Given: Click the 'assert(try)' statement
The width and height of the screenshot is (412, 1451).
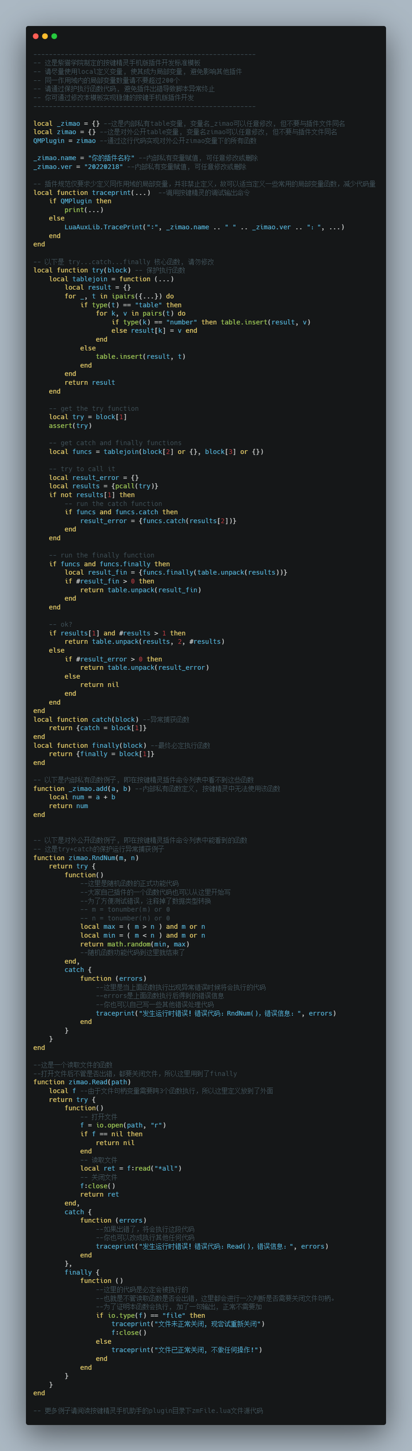Looking at the screenshot, I should pyautogui.click(x=70, y=426).
